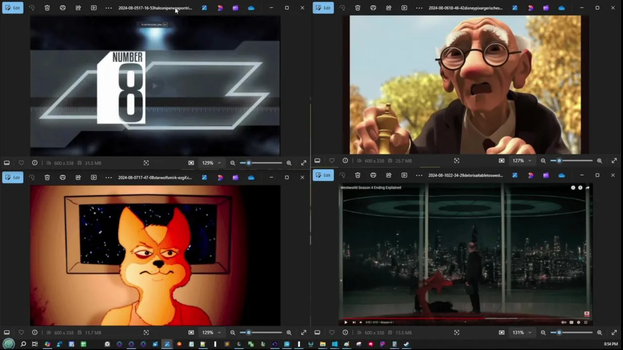Image resolution: width=623 pixels, height=350 pixels.
Task: Zoom out in halosniper window
Action: (x=233, y=163)
